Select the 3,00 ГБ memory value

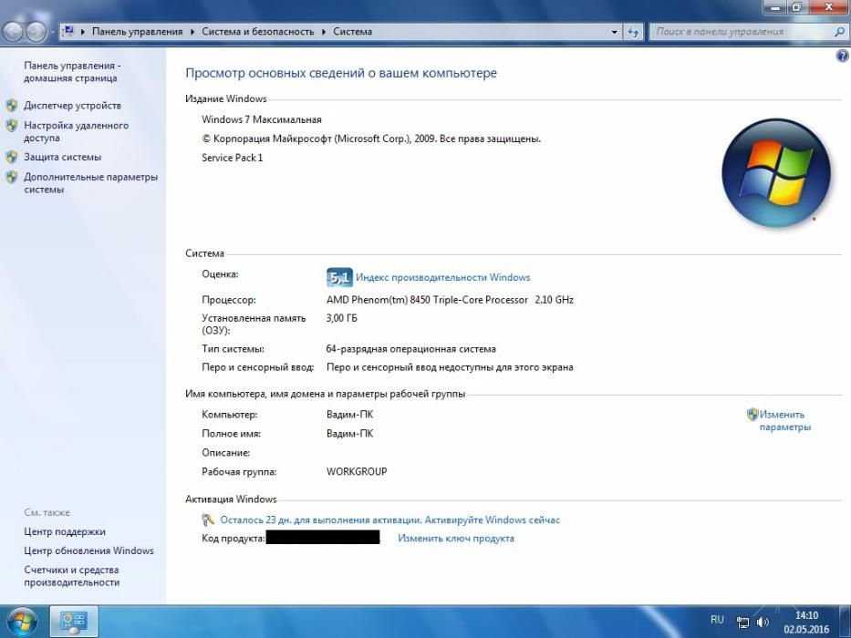[342, 318]
